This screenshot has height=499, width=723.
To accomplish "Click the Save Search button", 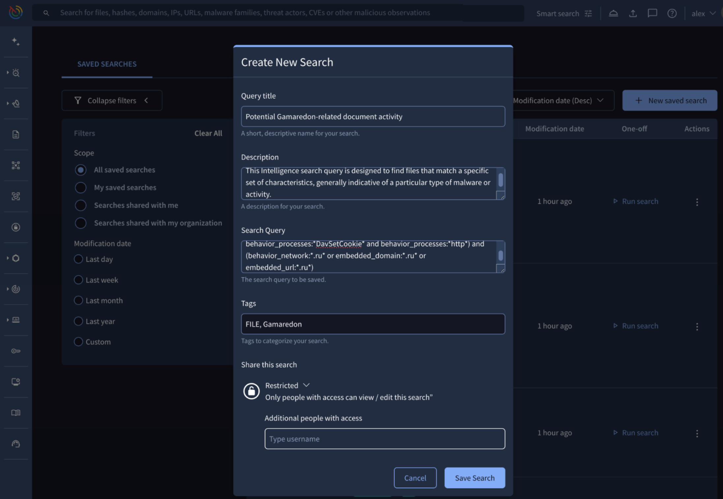I will [474, 478].
